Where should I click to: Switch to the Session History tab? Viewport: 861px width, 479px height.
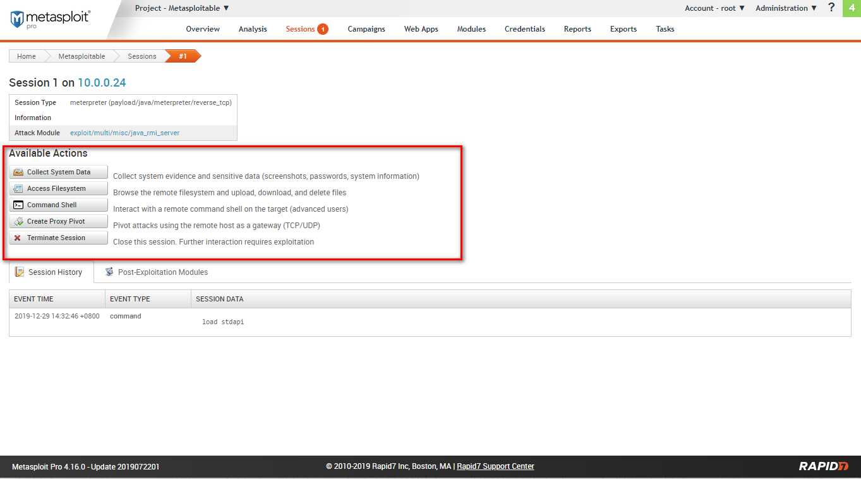pyautogui.click(x=51, y=272)
